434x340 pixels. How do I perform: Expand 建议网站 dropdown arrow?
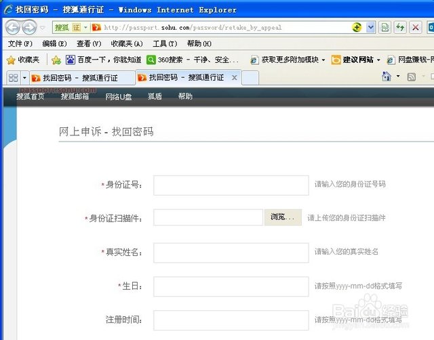[x=378, y=60]
